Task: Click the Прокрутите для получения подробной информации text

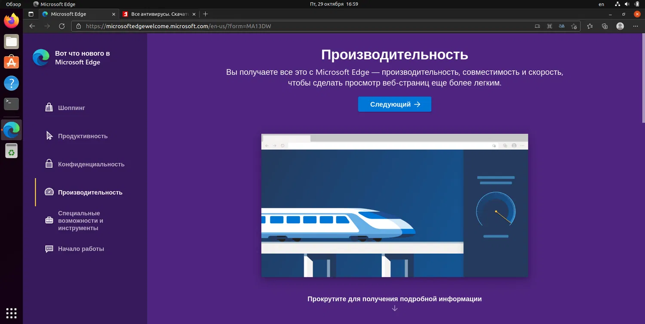Action: coord(395,299)
